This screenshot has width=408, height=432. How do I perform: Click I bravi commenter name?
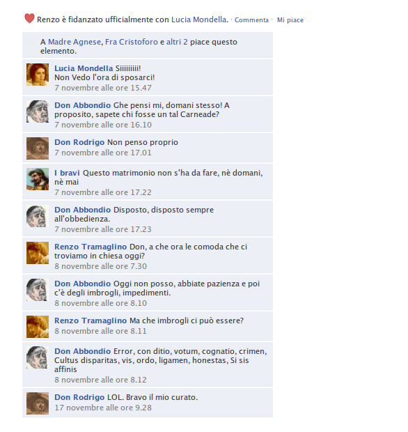click(x=67, y=173)
